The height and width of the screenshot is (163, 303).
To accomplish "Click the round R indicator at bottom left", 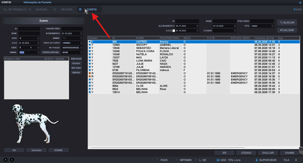I will click(x=6, y=160).
